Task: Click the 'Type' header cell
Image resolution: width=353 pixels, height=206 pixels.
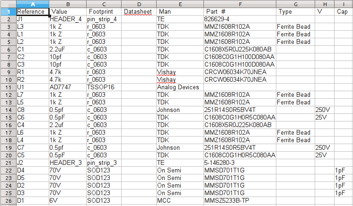Action: coord(296,12)
